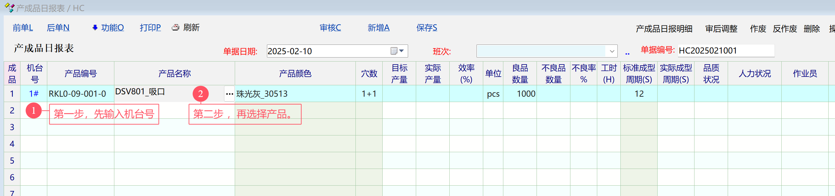Click the 作废 button
The image size is (835, 196).
[x=758, y=29]
